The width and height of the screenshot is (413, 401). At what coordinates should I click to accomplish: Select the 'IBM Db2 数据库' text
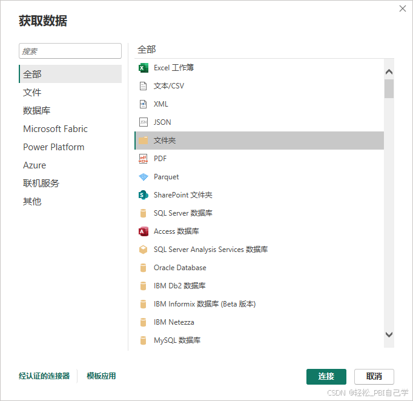pyautogui.click(x=180, y=286)
